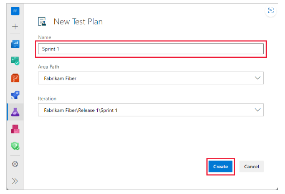Expand the sidebar with double chevron
This screenshot has height=194, width=285.
[x=15, y=181]
